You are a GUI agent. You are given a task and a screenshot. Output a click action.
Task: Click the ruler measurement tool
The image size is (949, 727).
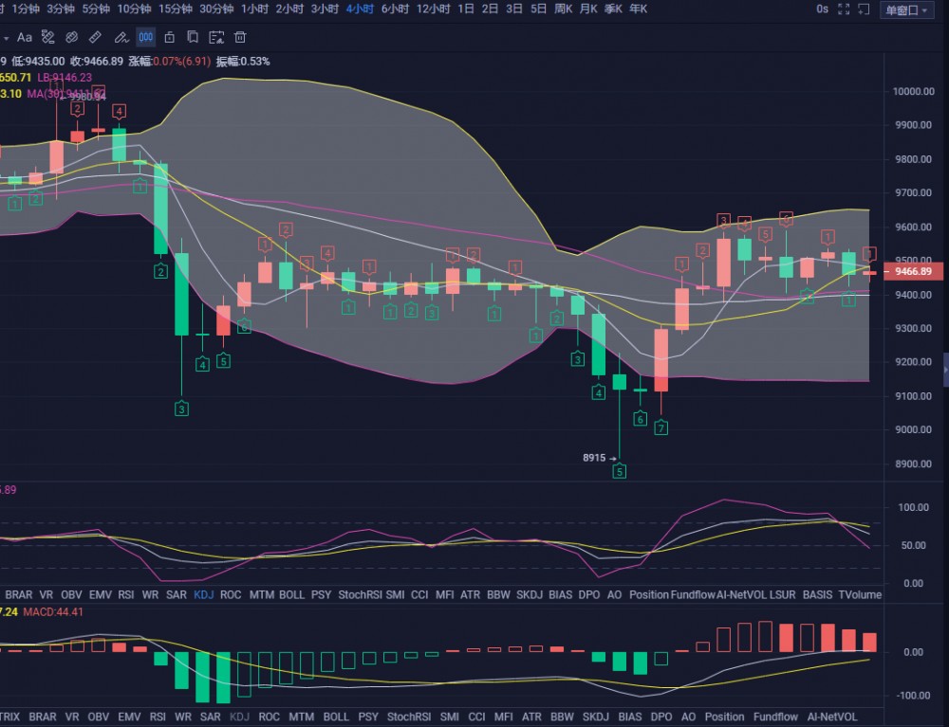click(x=95, y=38)
